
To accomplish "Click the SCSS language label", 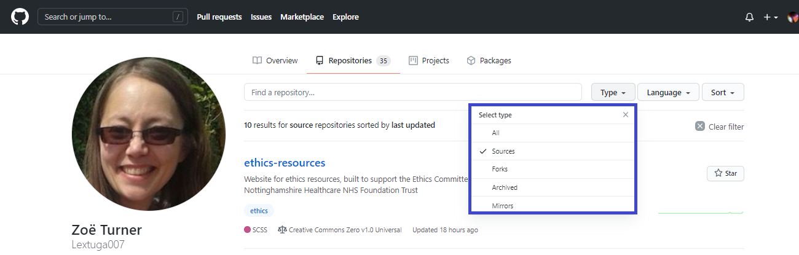I will tap(256, 230).
